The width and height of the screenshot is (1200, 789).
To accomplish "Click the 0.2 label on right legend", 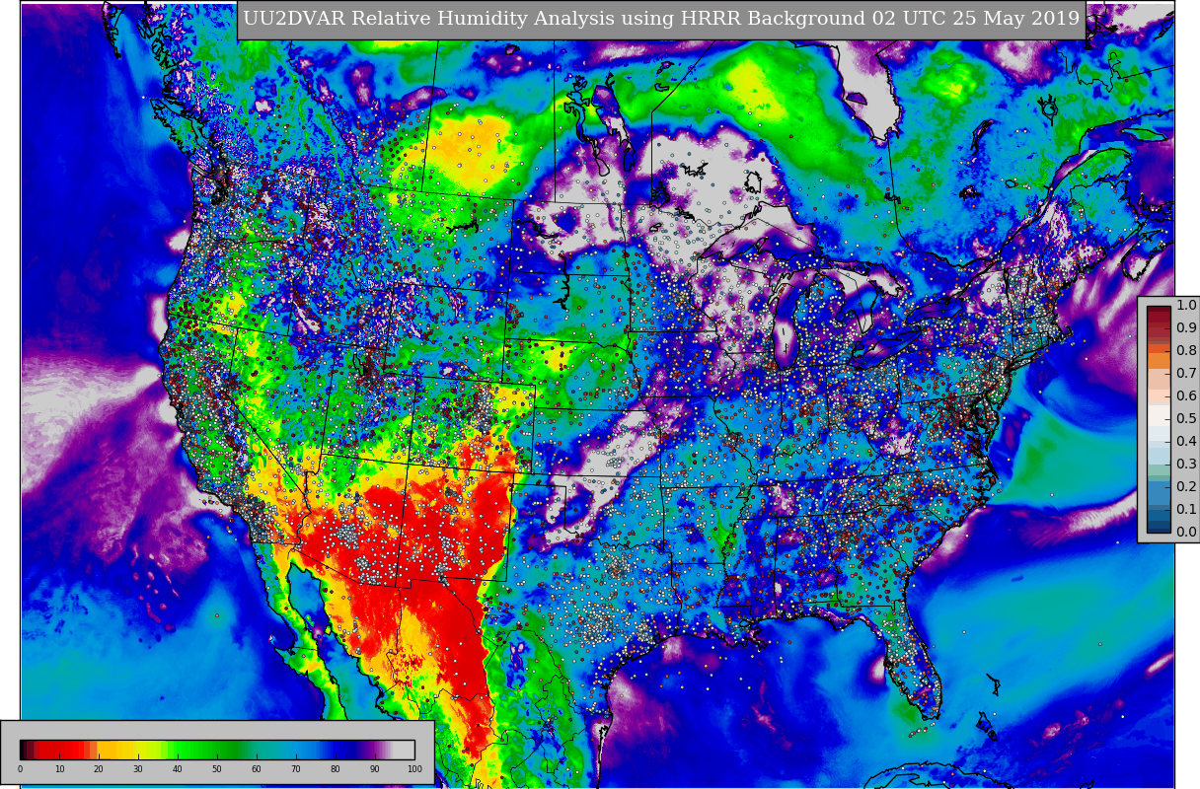I will [1186, 487].
